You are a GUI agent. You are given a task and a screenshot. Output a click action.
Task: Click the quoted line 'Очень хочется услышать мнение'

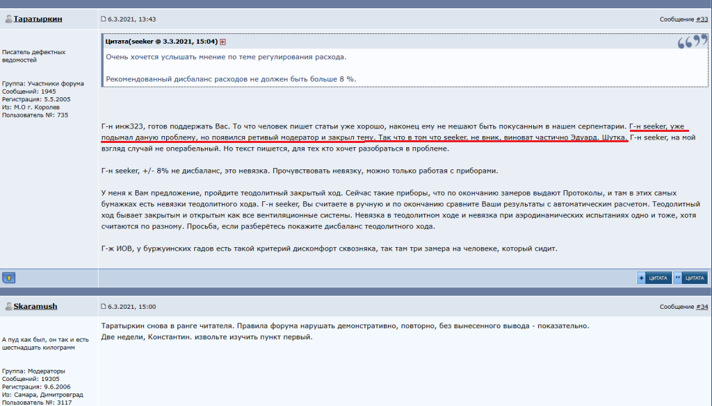coord(226,57)
